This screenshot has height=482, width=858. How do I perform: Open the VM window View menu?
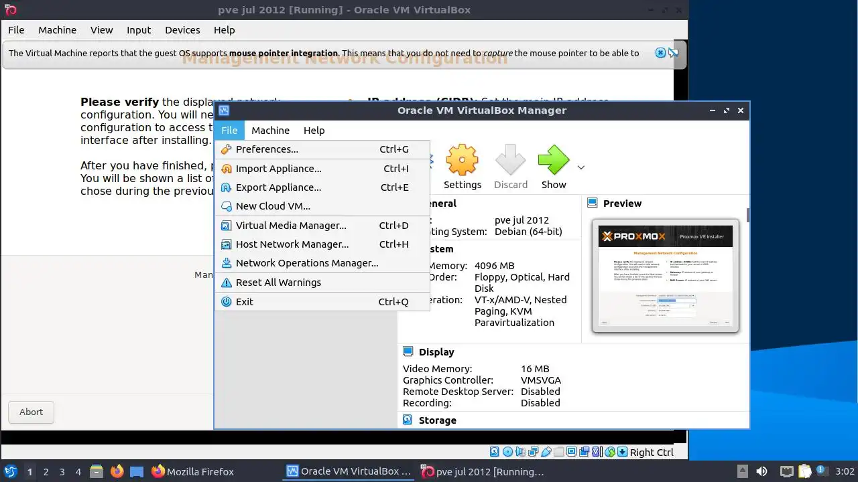(x=102, y=30)
